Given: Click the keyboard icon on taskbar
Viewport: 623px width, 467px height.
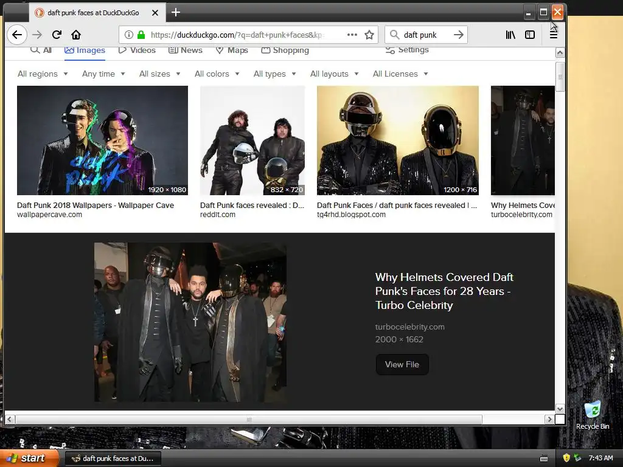Looking at the screenshot, I should click(544, 458).
